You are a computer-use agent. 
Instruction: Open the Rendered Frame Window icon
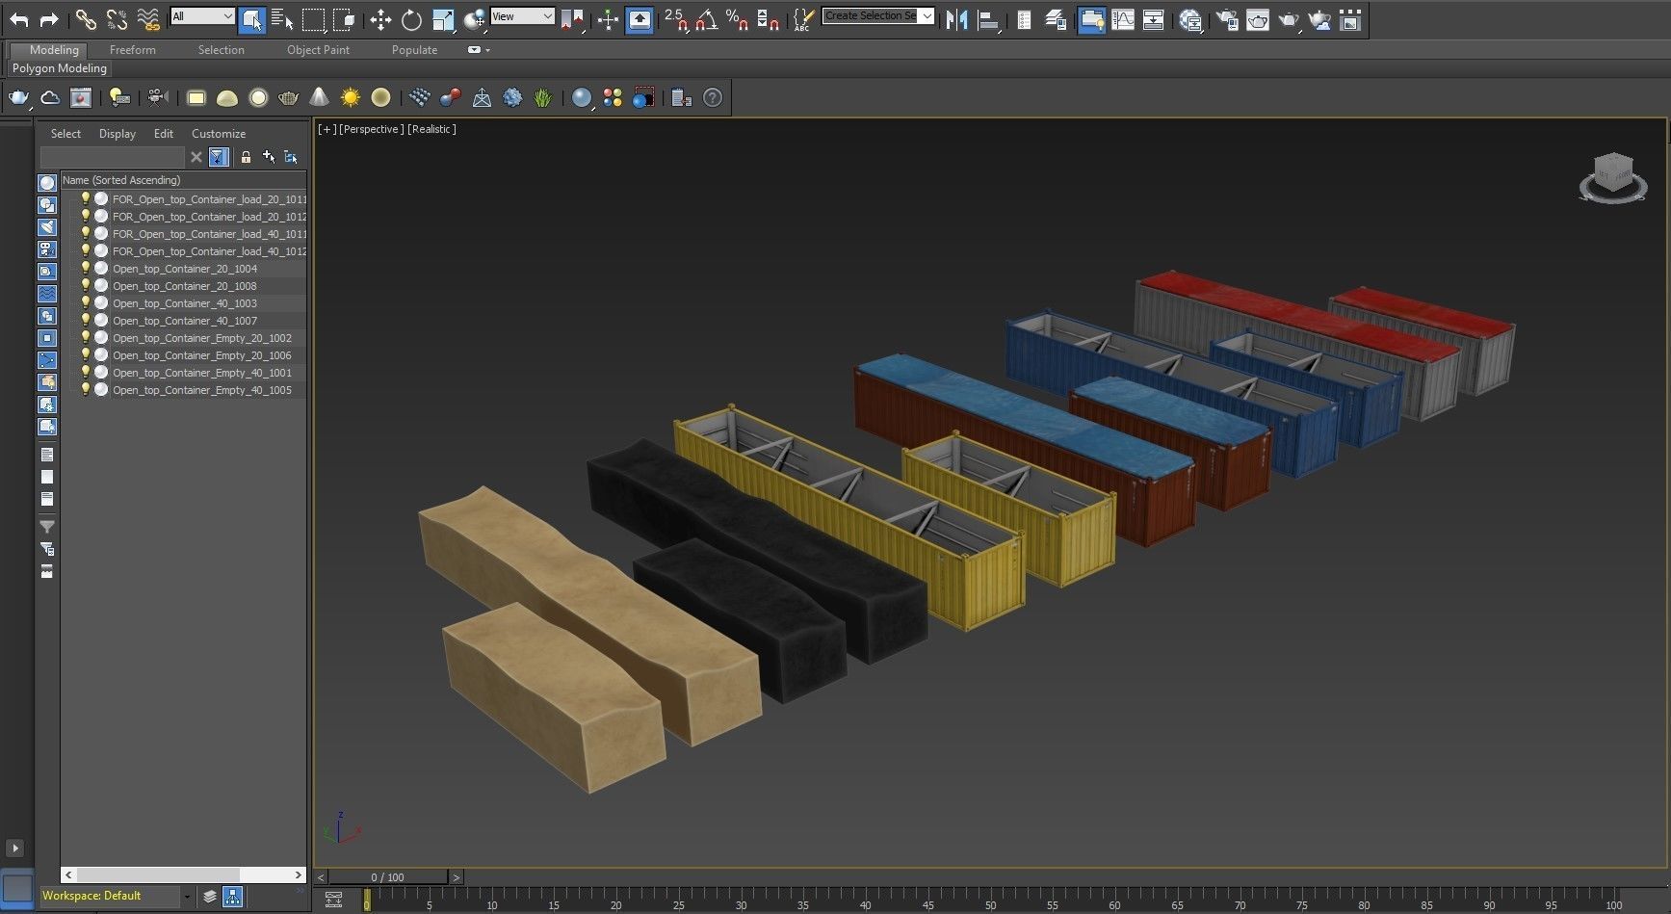coord(1258,19)
